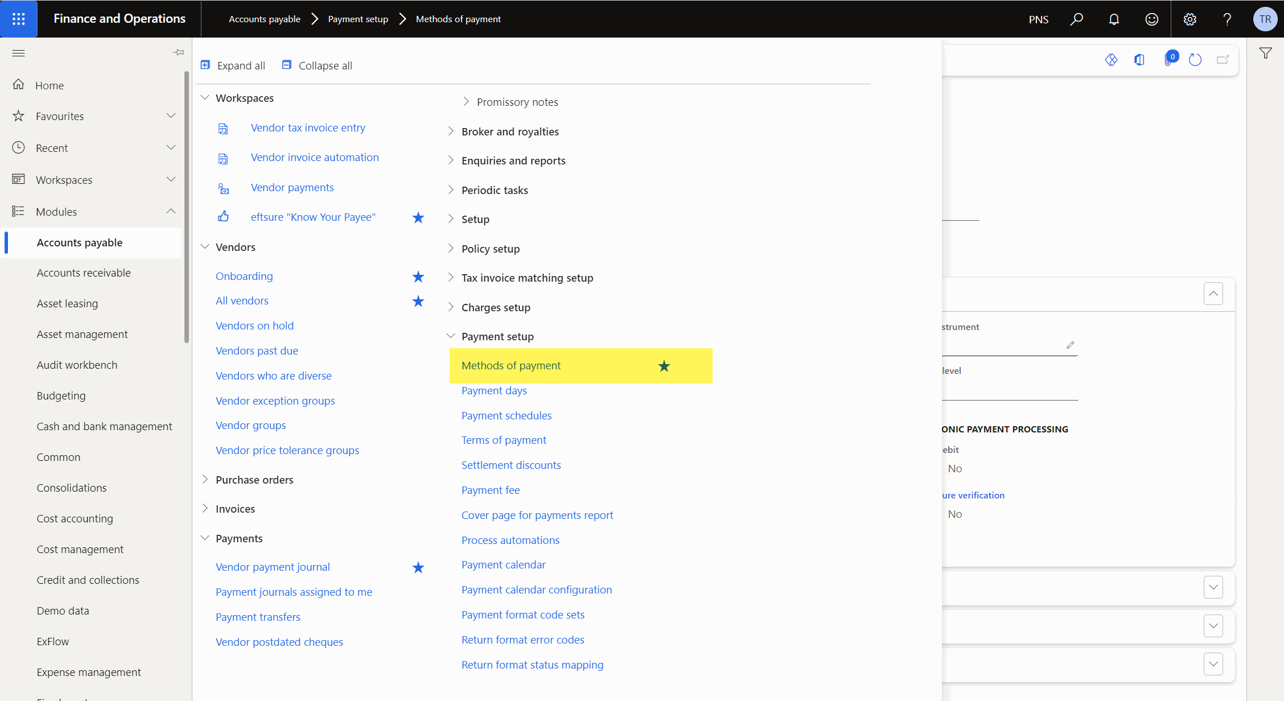The image size is (1284, 701).
Task: Expand the Enquiries and reports group
Action: (x=451, y=160)
